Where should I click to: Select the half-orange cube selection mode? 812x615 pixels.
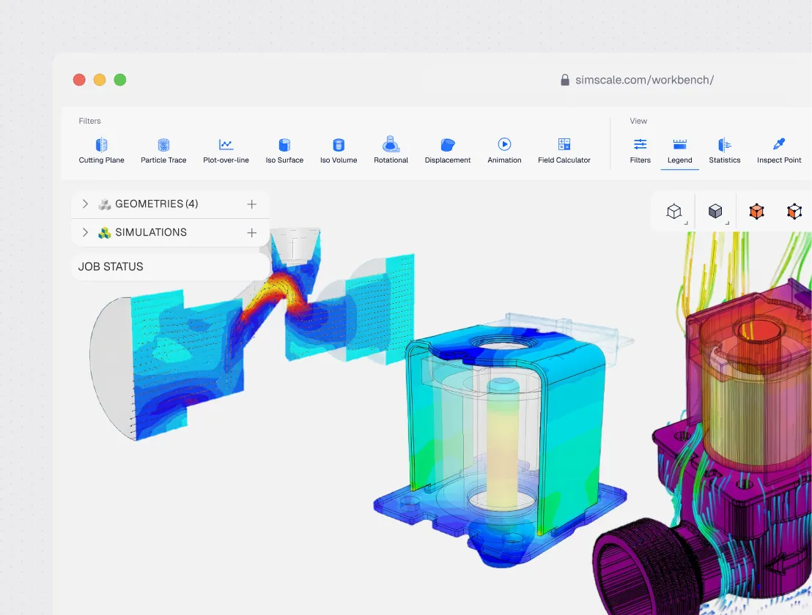click(794, 211)
